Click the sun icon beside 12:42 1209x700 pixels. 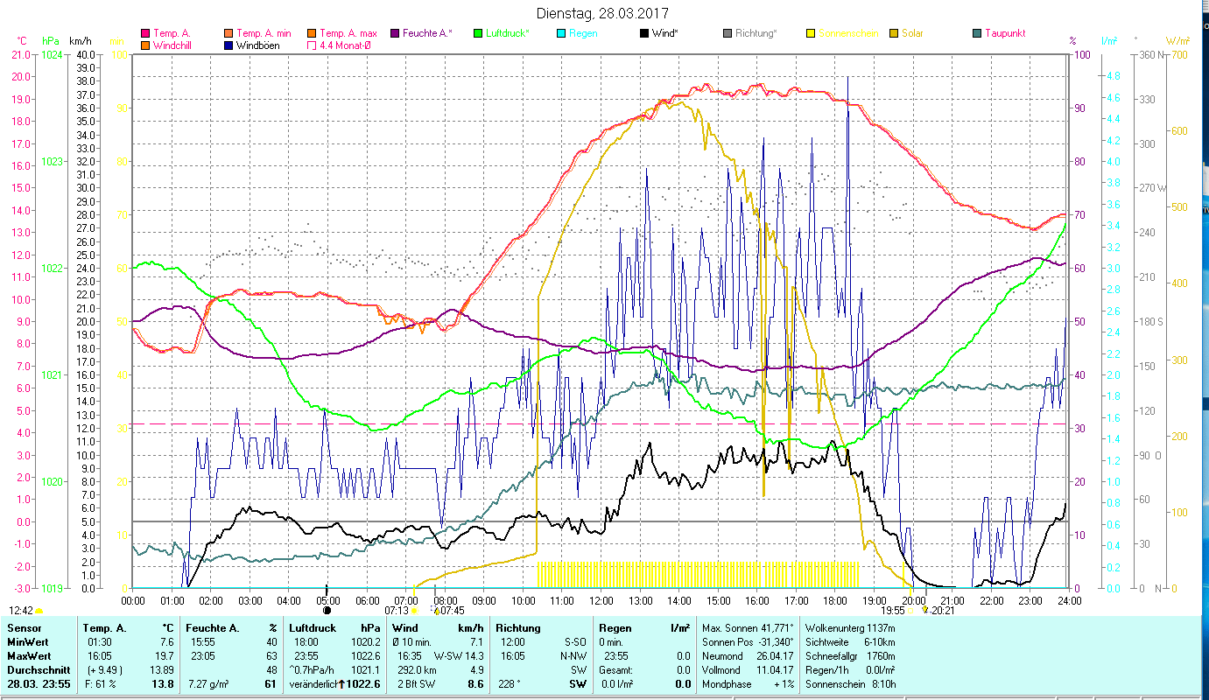tap(39, 611)
